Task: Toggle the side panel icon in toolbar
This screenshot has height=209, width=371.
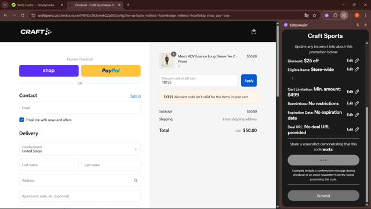Action: coord(344,16)
